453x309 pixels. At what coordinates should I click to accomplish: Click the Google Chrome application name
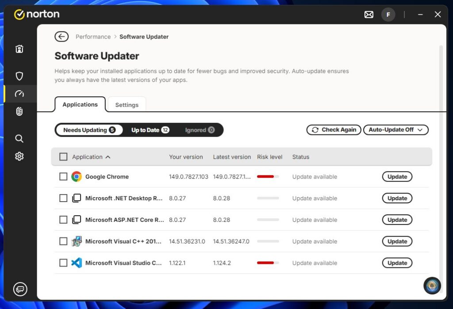click(107, 176)
